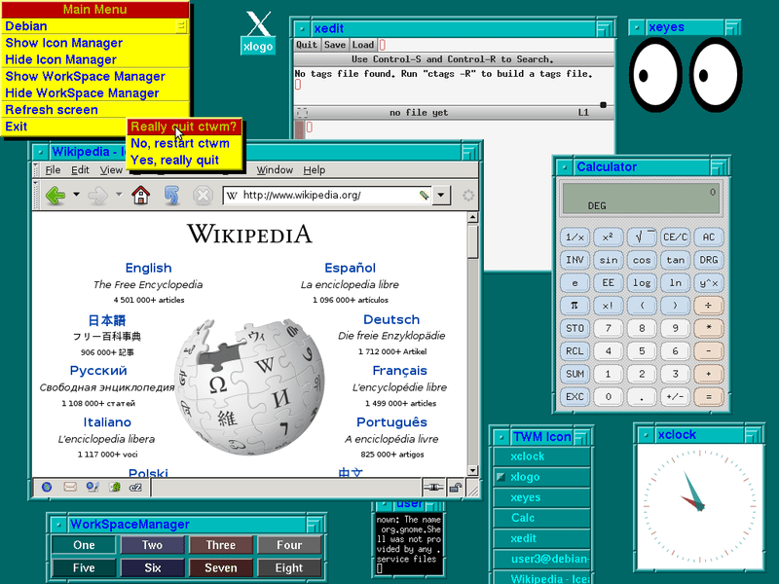Open the browser Edit menu
The image size is (779, 584).
80,169
